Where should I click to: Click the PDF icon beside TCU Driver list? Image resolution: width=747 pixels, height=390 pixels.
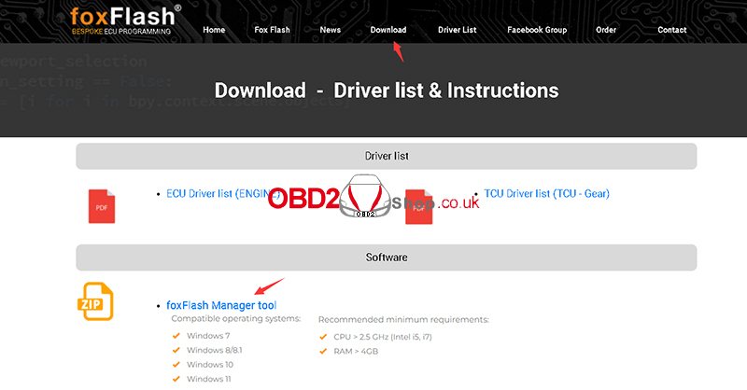(419, 206)
